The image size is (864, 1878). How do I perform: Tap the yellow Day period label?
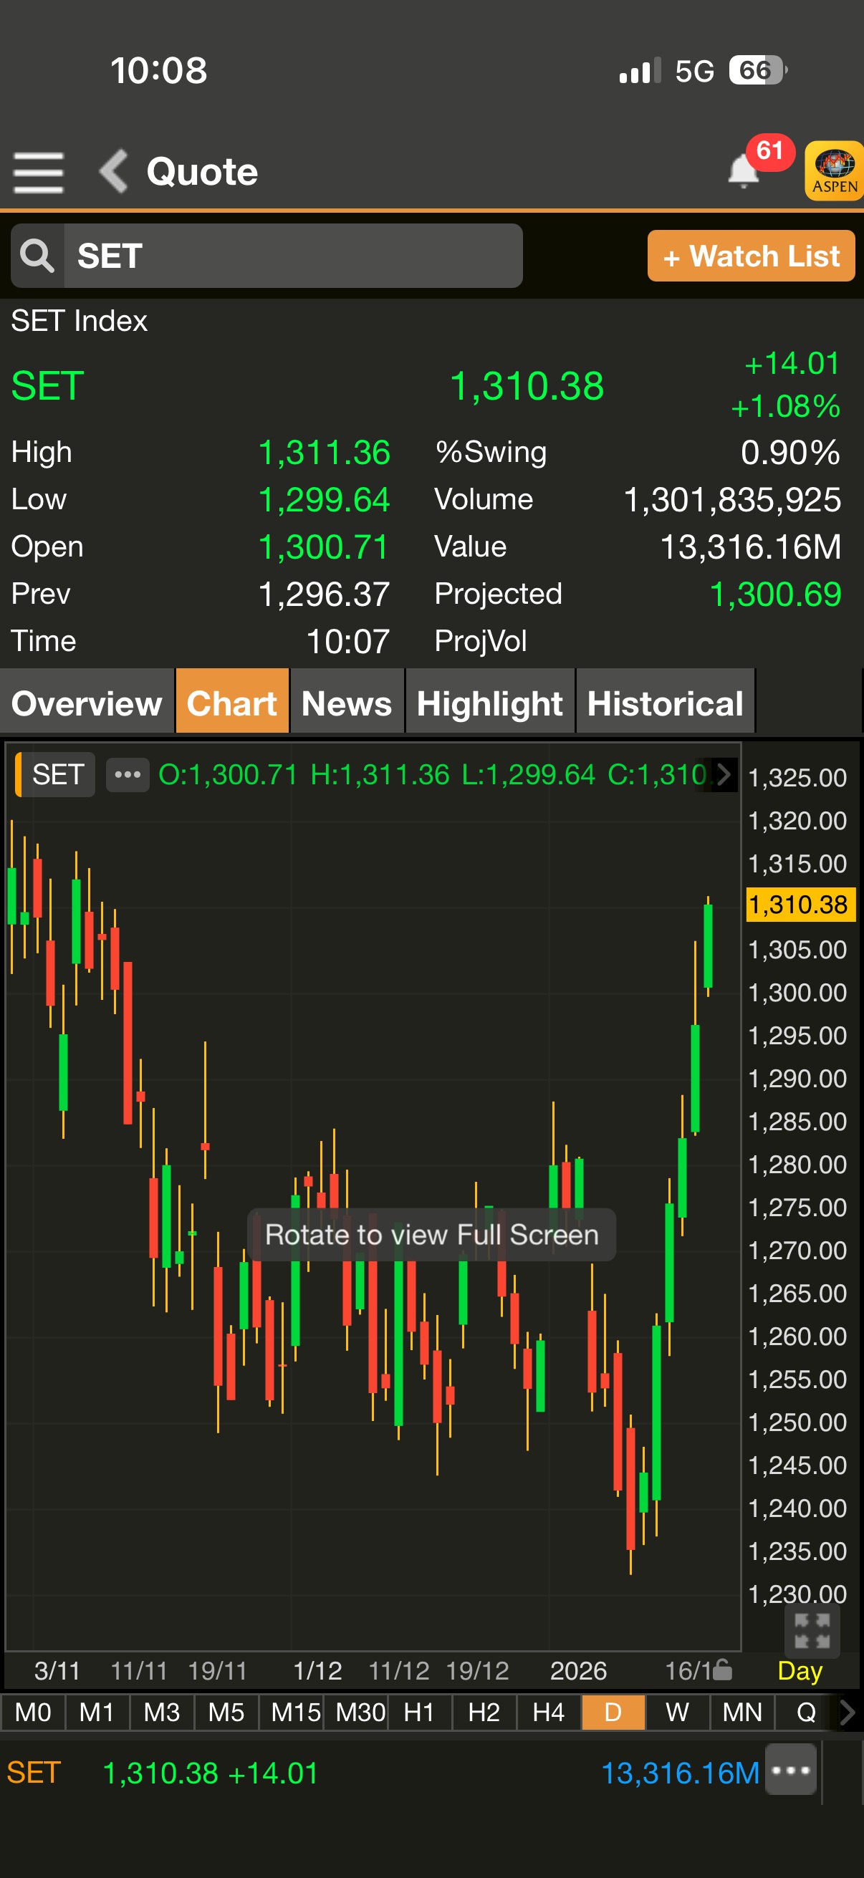pyautogui.click(x=800, y=1670)
